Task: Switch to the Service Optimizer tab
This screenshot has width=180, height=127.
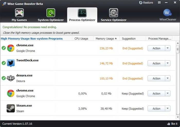Action: pos(114,15)
